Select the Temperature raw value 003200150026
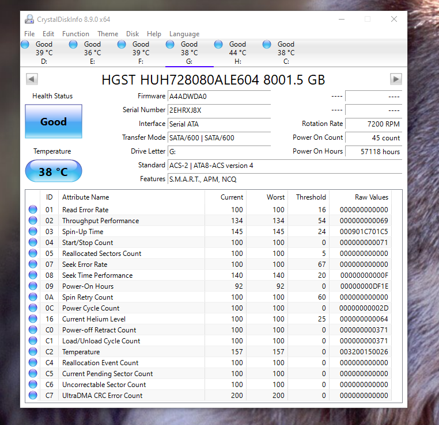This screenshot has height=425, width=439. tap(364, 352)
